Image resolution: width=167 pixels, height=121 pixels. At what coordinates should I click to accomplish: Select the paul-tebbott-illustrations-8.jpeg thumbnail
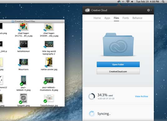(49, 80)
